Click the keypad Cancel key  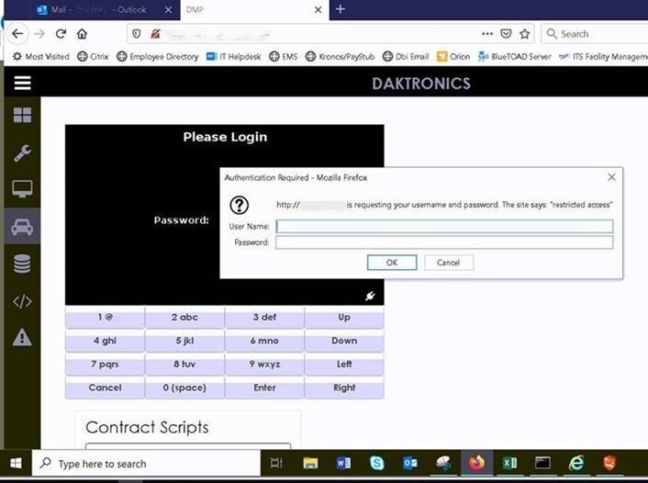coord(105,388)
